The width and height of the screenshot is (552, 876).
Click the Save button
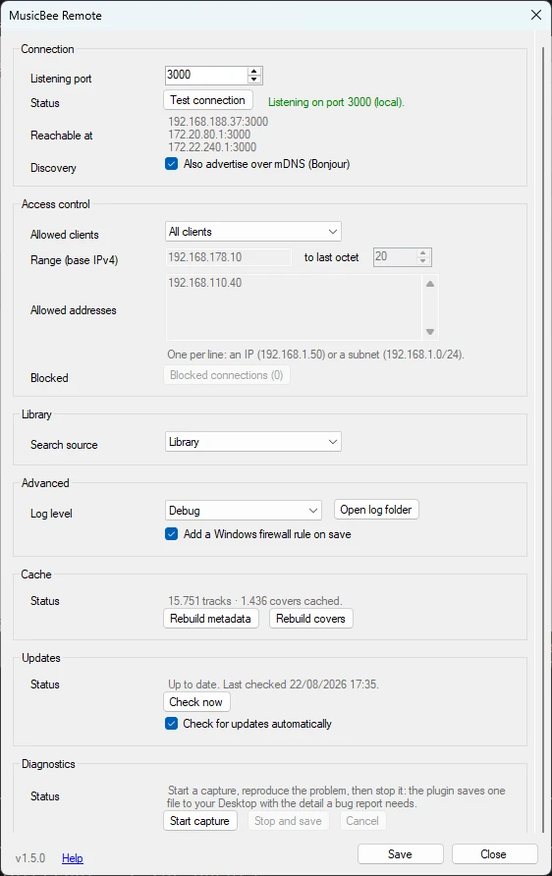pos(400,854)
